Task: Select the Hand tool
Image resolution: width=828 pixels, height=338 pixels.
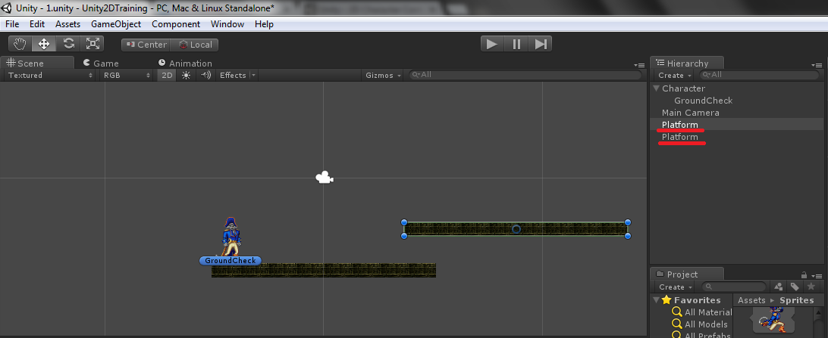Action: click(x=20, y=44)
